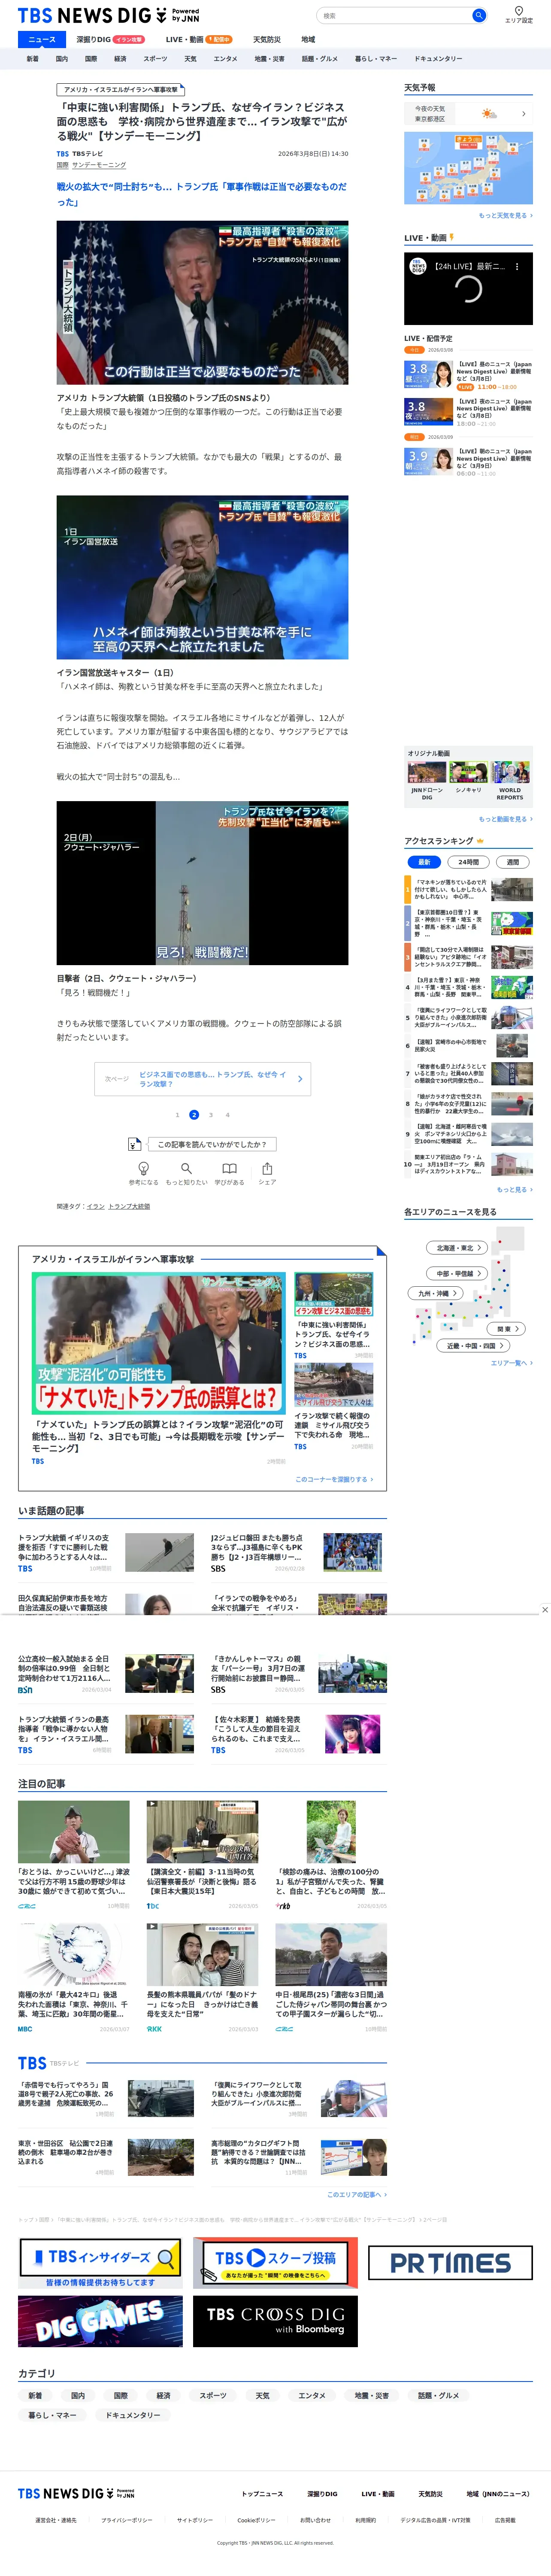Go to page 3 of the article
The image size is (551, 2576).
(211, 1114)
